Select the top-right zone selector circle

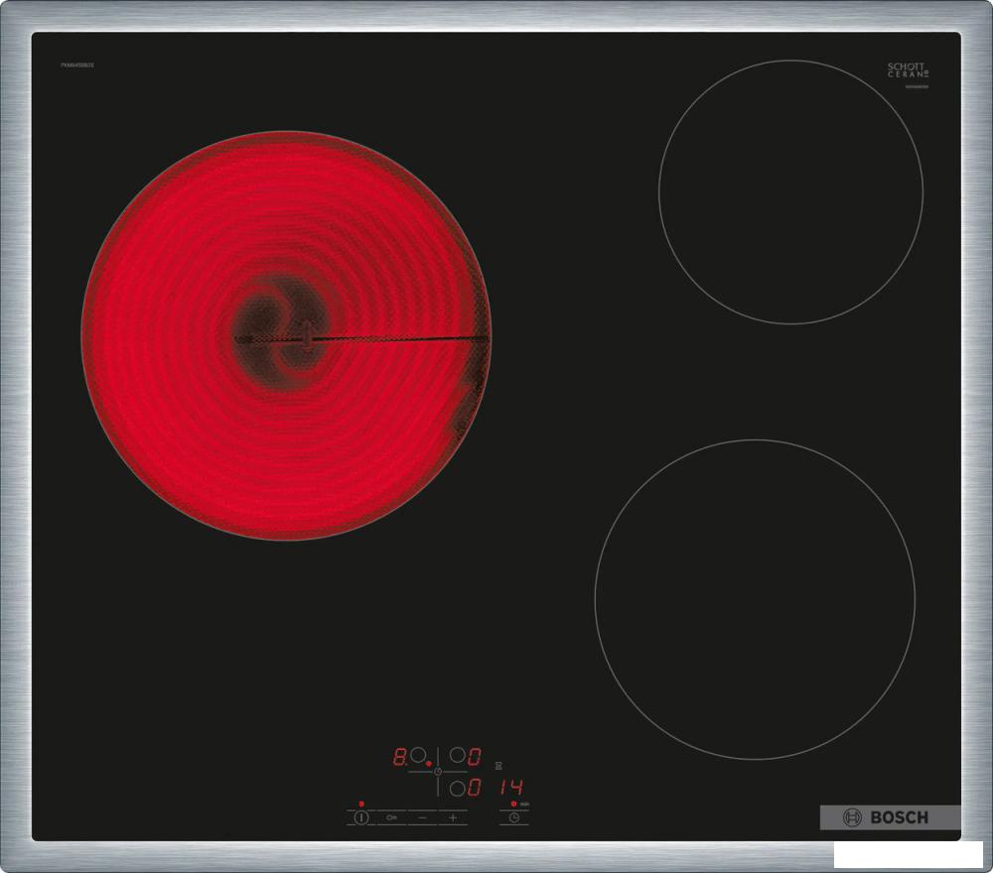coord(457,756)
